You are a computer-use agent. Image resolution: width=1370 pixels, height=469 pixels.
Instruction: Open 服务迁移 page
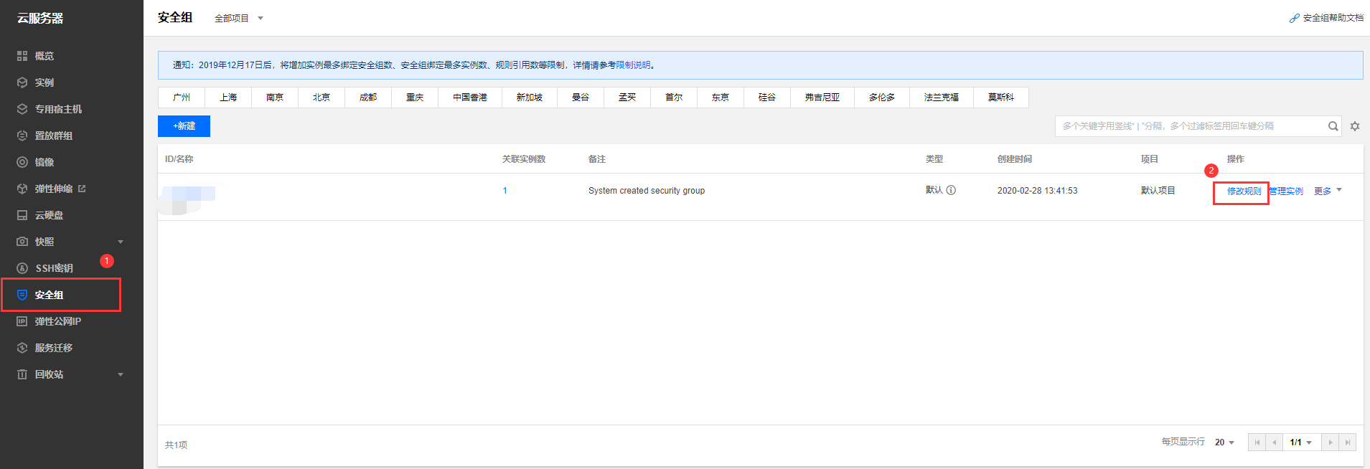point(54,348)
